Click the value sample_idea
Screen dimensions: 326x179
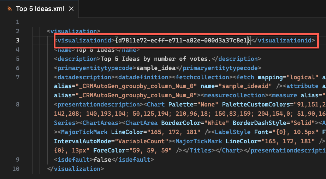(x=156, y=68)
